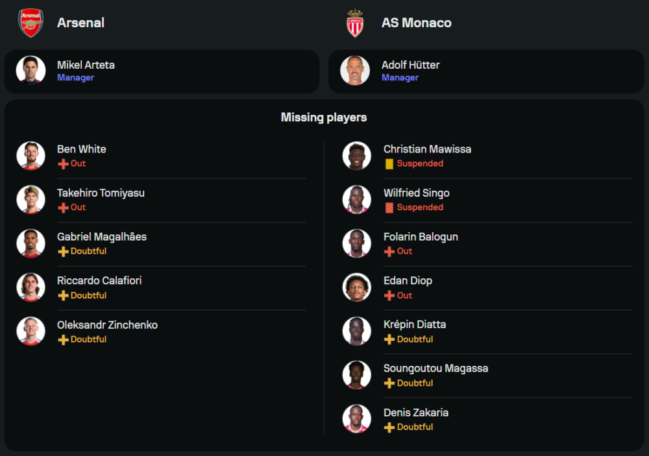Select Edan Diop's player avatar
Image resolution: width=649 pixels, height=456 pixels.
(357, 287)
